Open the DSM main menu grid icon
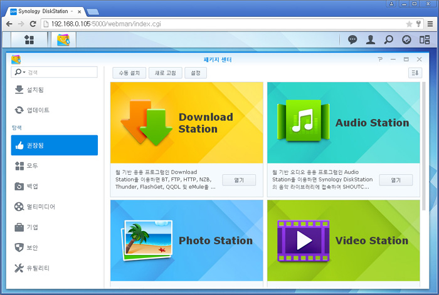The width and height of the screenshot is (439, 295). 29,39
